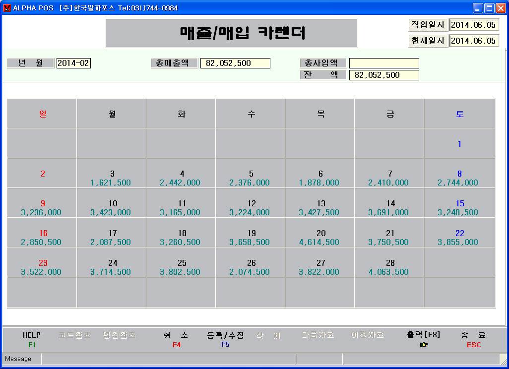509x369 pixels.
Task: Click the 현재일자 date field
Action: 474,41
